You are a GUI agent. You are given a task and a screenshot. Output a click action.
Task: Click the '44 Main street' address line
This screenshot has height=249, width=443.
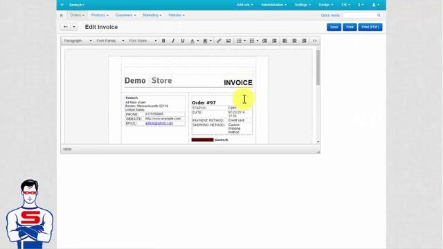point(136,102)
